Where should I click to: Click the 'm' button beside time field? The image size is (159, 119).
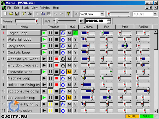(82, 21)
